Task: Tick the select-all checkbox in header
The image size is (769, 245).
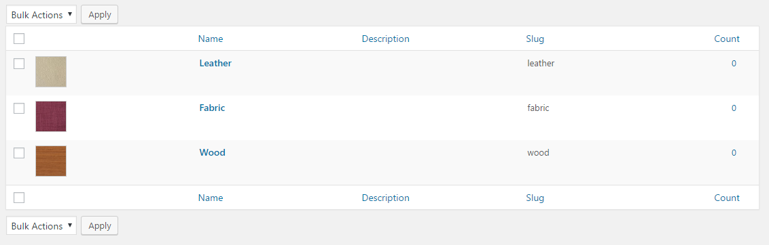Action: (x=19, y=39)
